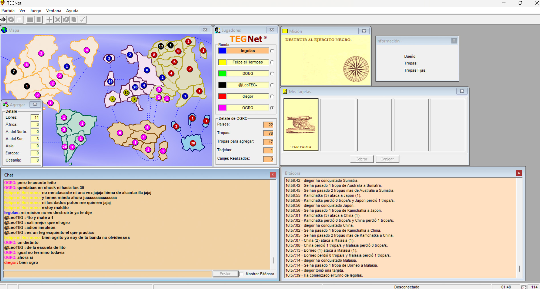Viewport: 540px width, 289px height.
Task: Click the card toolbar icon before checkmark
Action: 74,19
